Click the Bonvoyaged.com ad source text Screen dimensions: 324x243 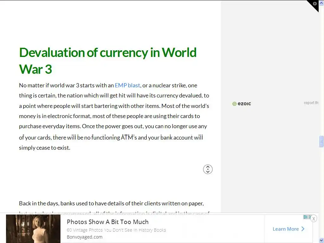(84, 237)
